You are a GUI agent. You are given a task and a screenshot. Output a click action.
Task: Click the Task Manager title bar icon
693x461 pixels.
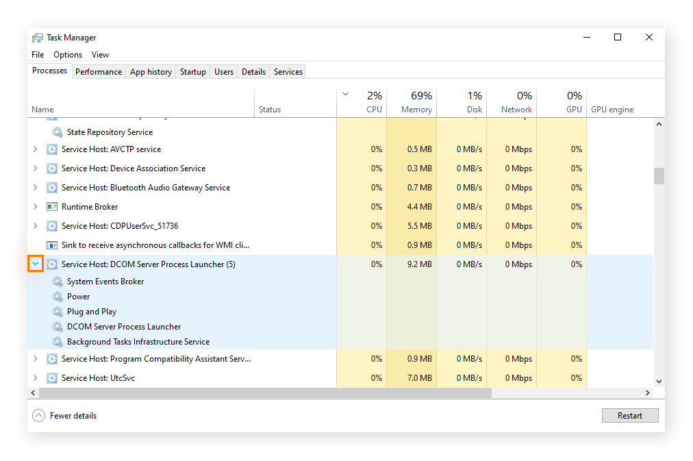(x=38, y=38)
